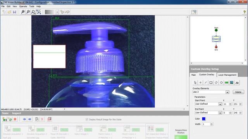Click the Zoom to Fit icon
The image size is (248, 139).
point(39,12)
